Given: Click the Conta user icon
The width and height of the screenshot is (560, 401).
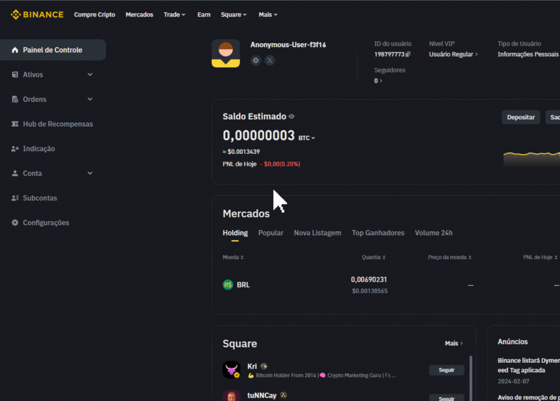Looking at the screenshot, I should (15, 174).
